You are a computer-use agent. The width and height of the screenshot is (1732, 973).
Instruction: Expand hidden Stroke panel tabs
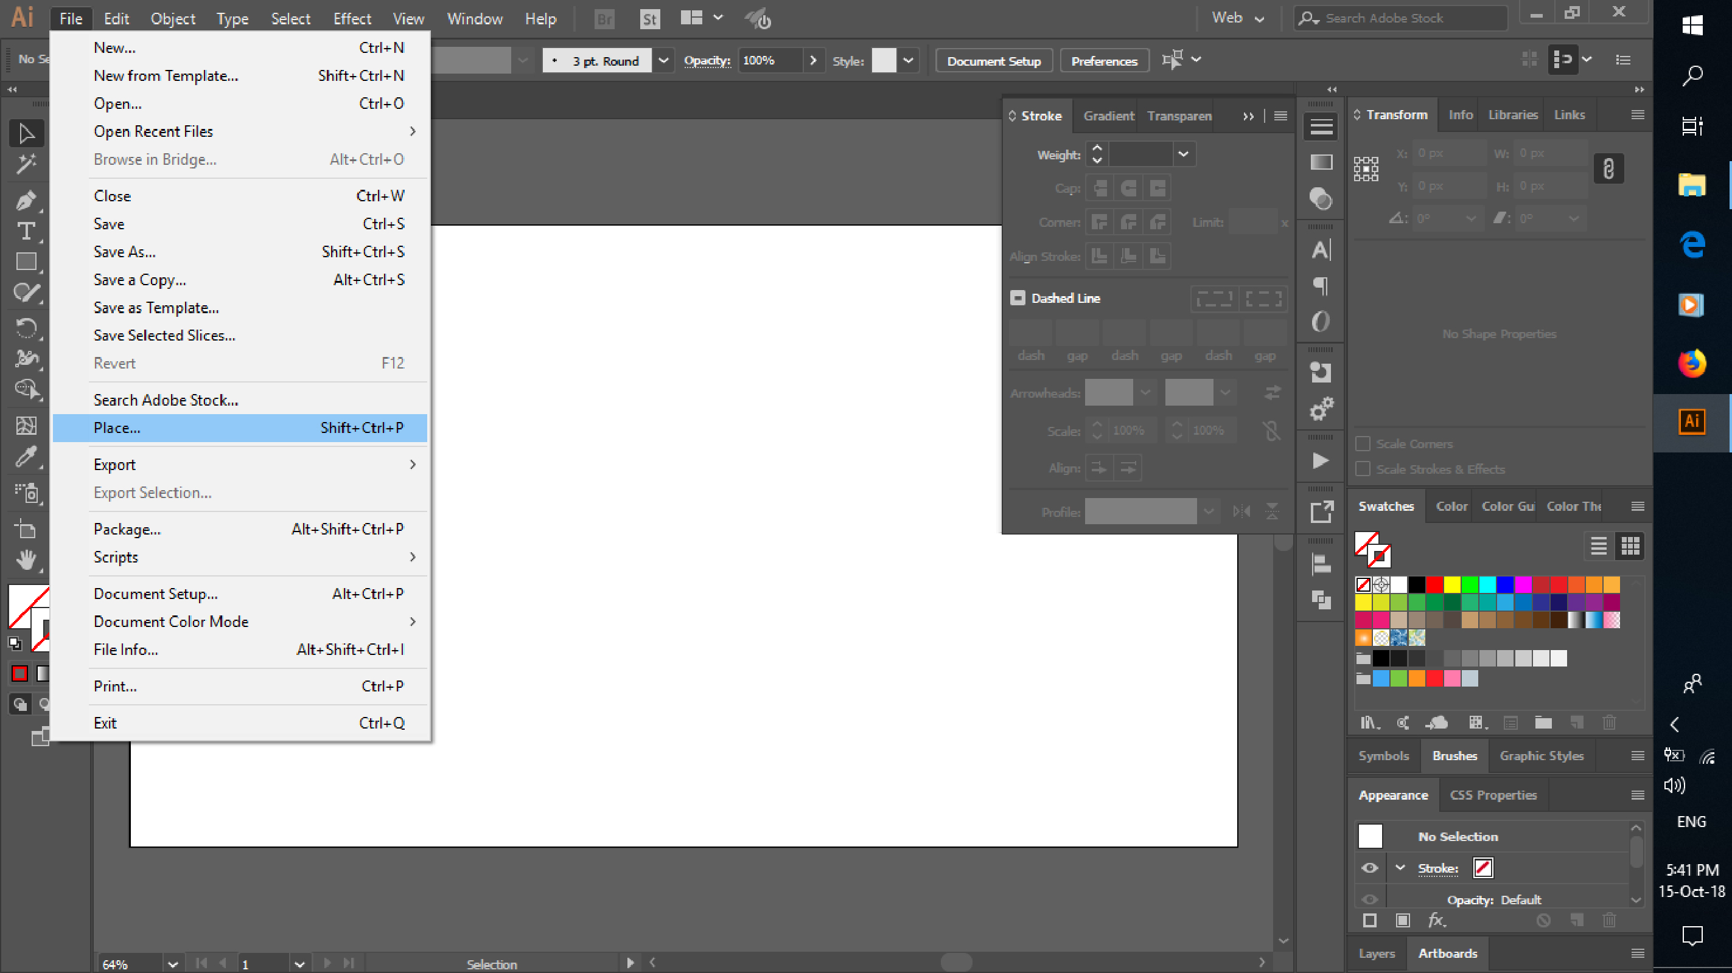click(x=1248, y=116)
